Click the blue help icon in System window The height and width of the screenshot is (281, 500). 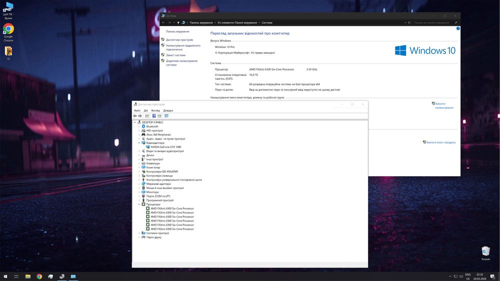click(x=458, y=28)
